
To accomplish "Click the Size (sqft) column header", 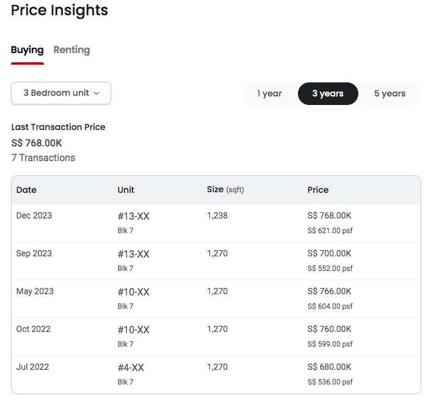I will coord(225,190).
